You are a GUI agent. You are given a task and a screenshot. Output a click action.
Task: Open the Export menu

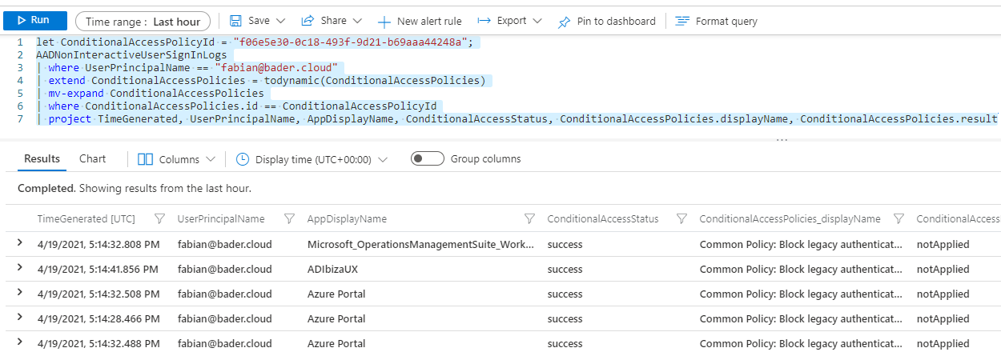click(509, 21)
